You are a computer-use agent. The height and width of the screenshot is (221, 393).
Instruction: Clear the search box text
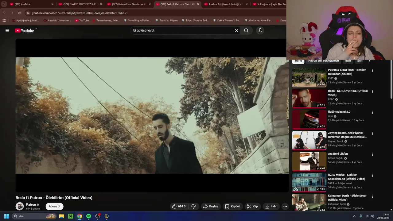tap(236, 30)
